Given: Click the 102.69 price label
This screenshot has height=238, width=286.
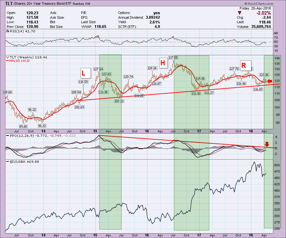Looking at the screenshot, I should 79,107.
